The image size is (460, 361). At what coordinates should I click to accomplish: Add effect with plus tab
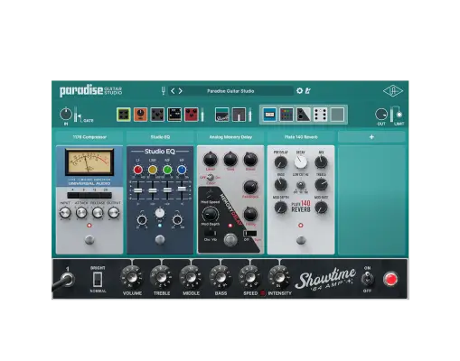point(371,137)
